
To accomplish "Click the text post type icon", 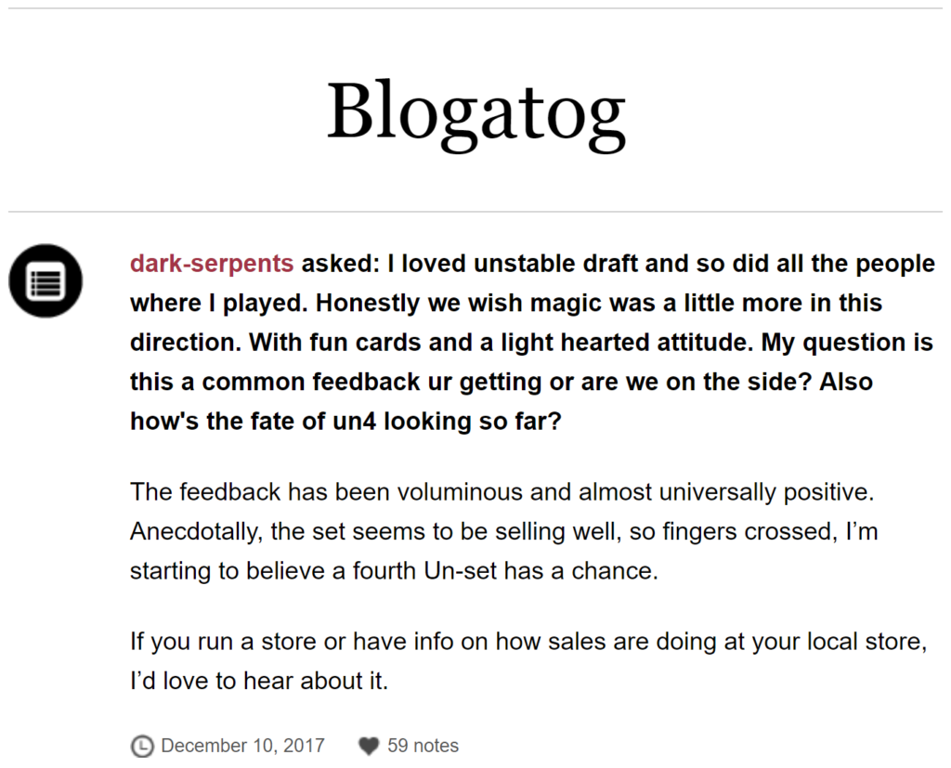I will click(46, 280).
